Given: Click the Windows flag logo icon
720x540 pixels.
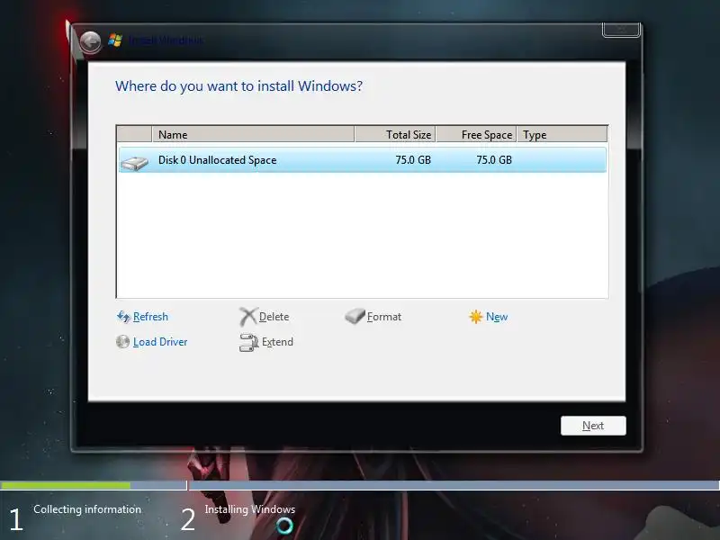Looking at the screenshot, I should (115, 40).
